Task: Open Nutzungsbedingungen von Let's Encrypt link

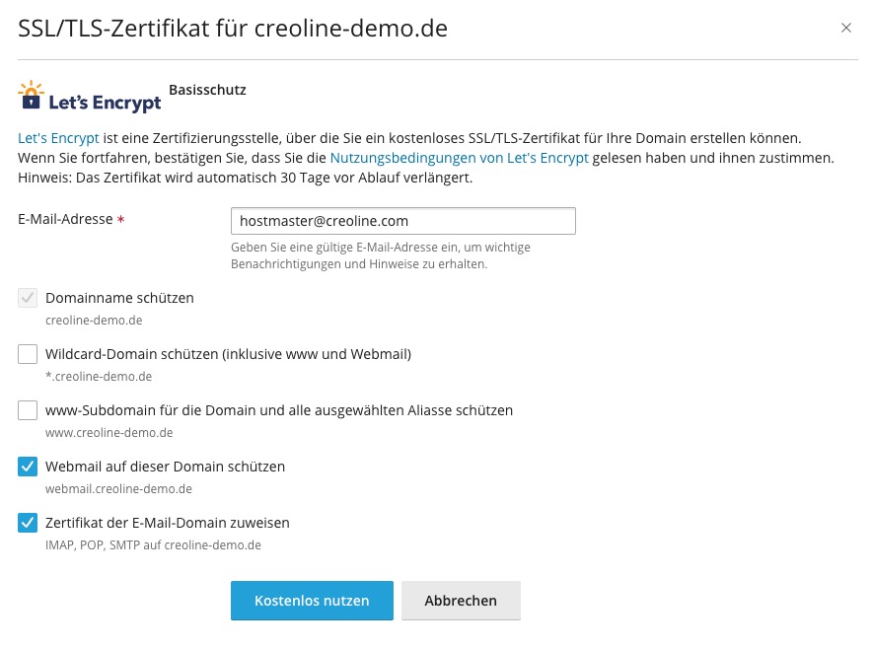Action: point(460,158)
